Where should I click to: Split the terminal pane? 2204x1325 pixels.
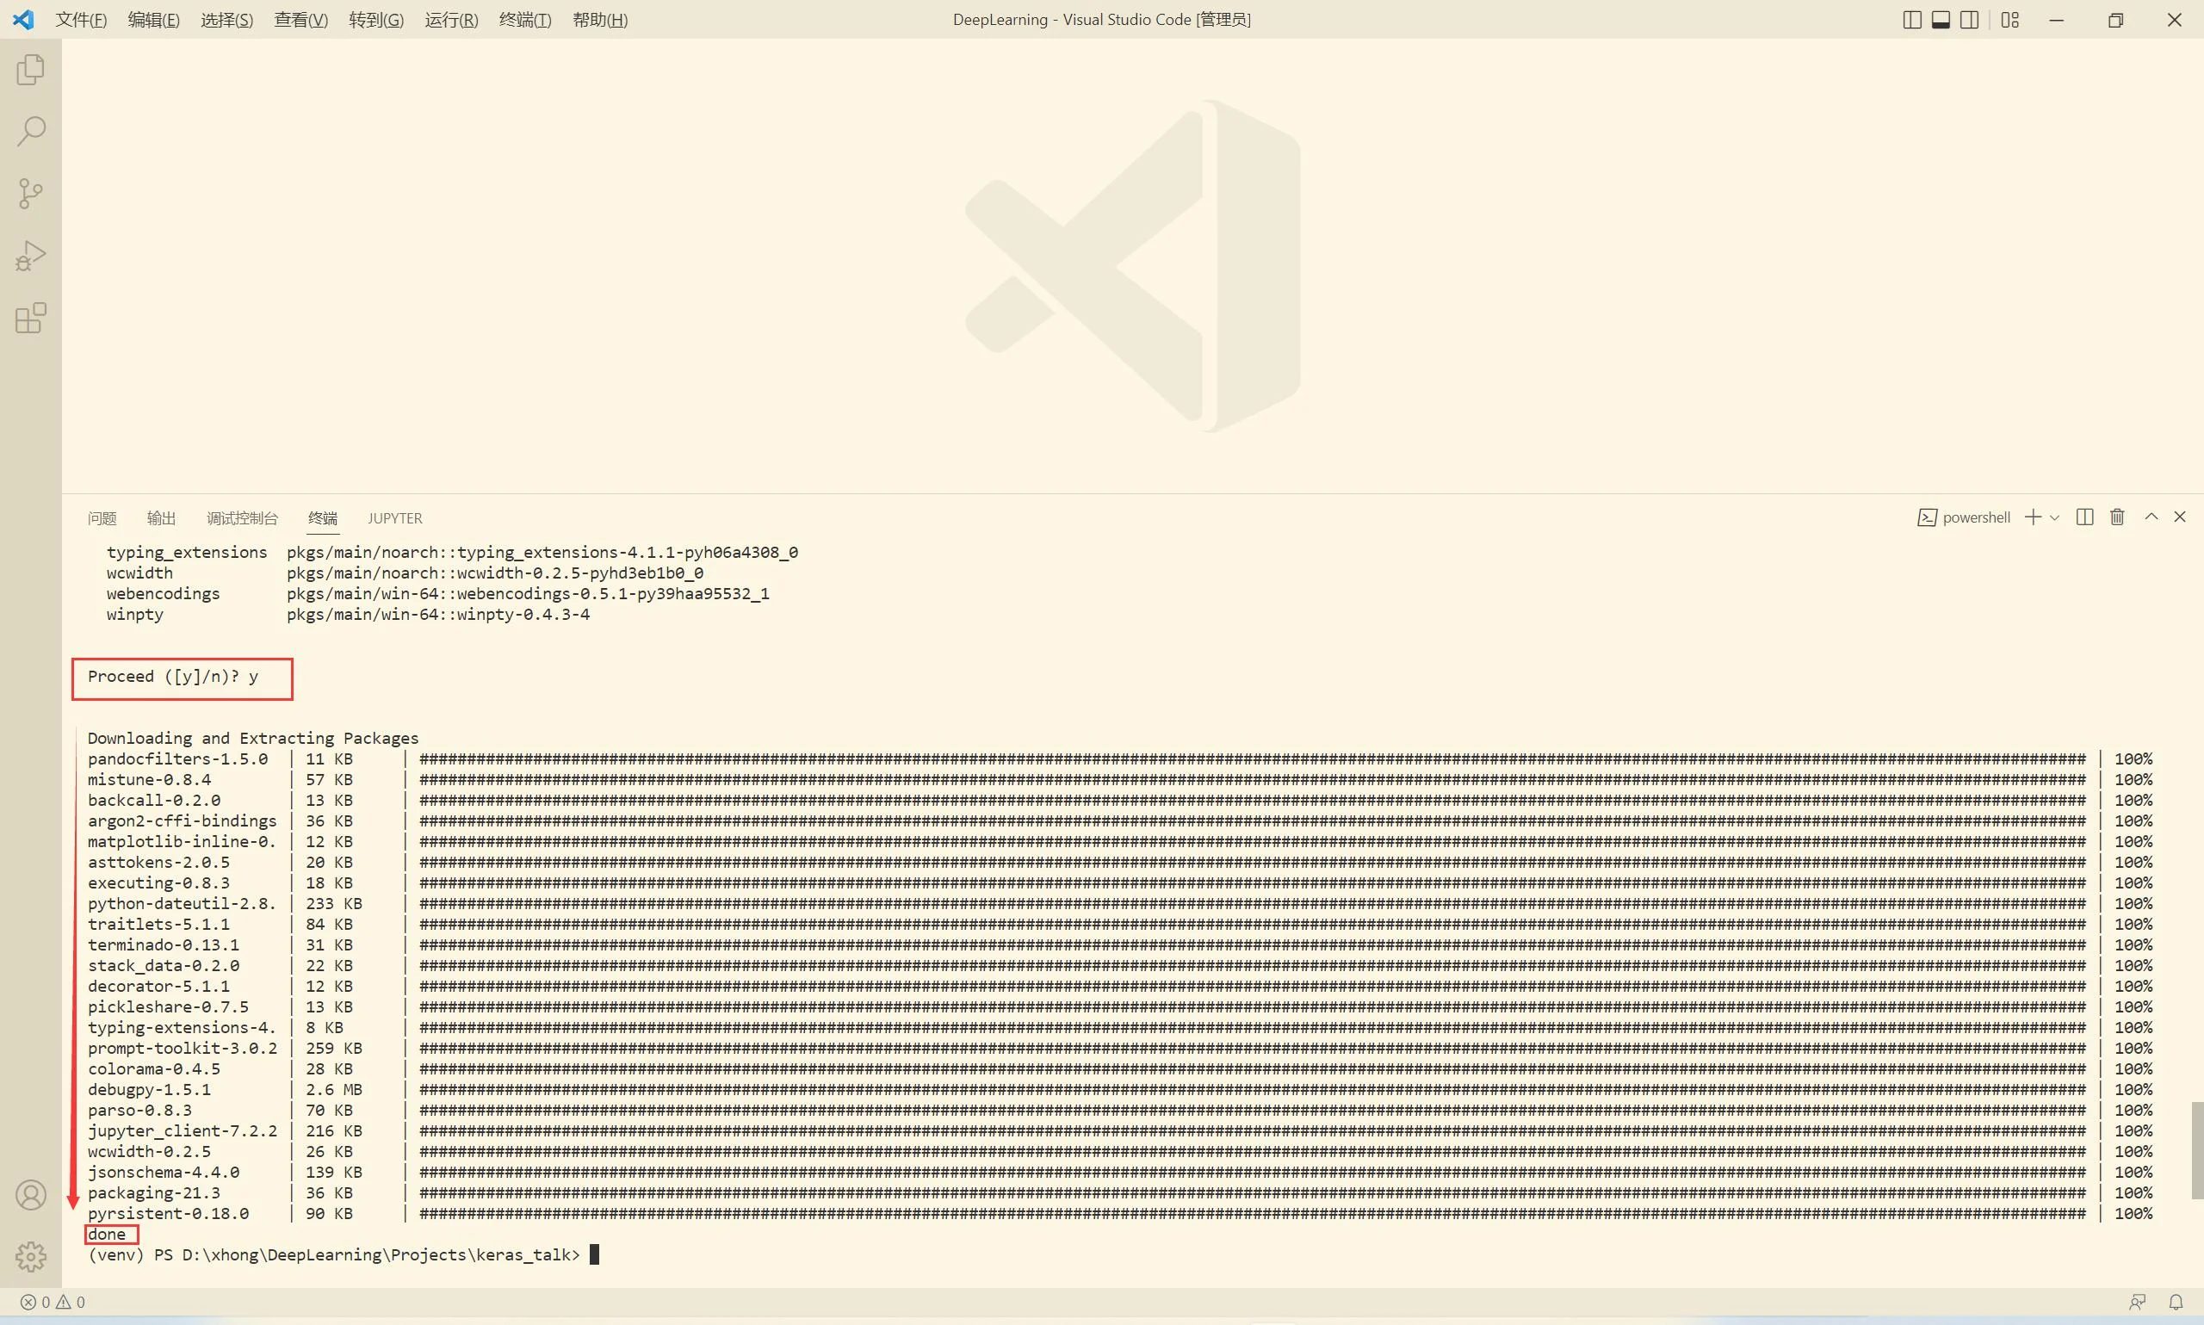pyautogui.click(x=2084, y=517)
